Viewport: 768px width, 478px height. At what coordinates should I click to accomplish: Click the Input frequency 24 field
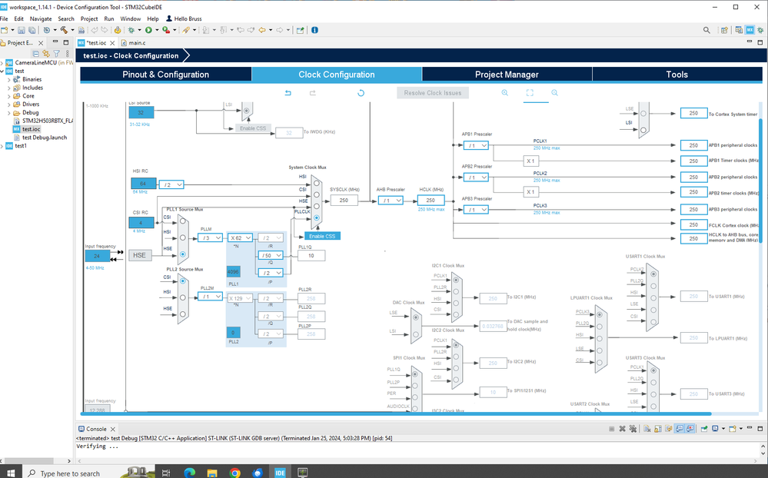click(98, 255)
